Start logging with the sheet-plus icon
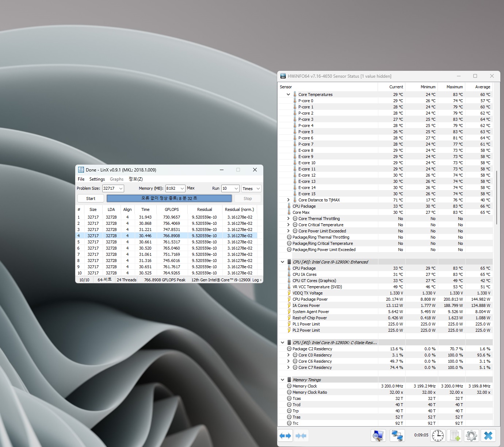Screen dimensions: 504x447 pyautogui.click(x=455, y=436)
